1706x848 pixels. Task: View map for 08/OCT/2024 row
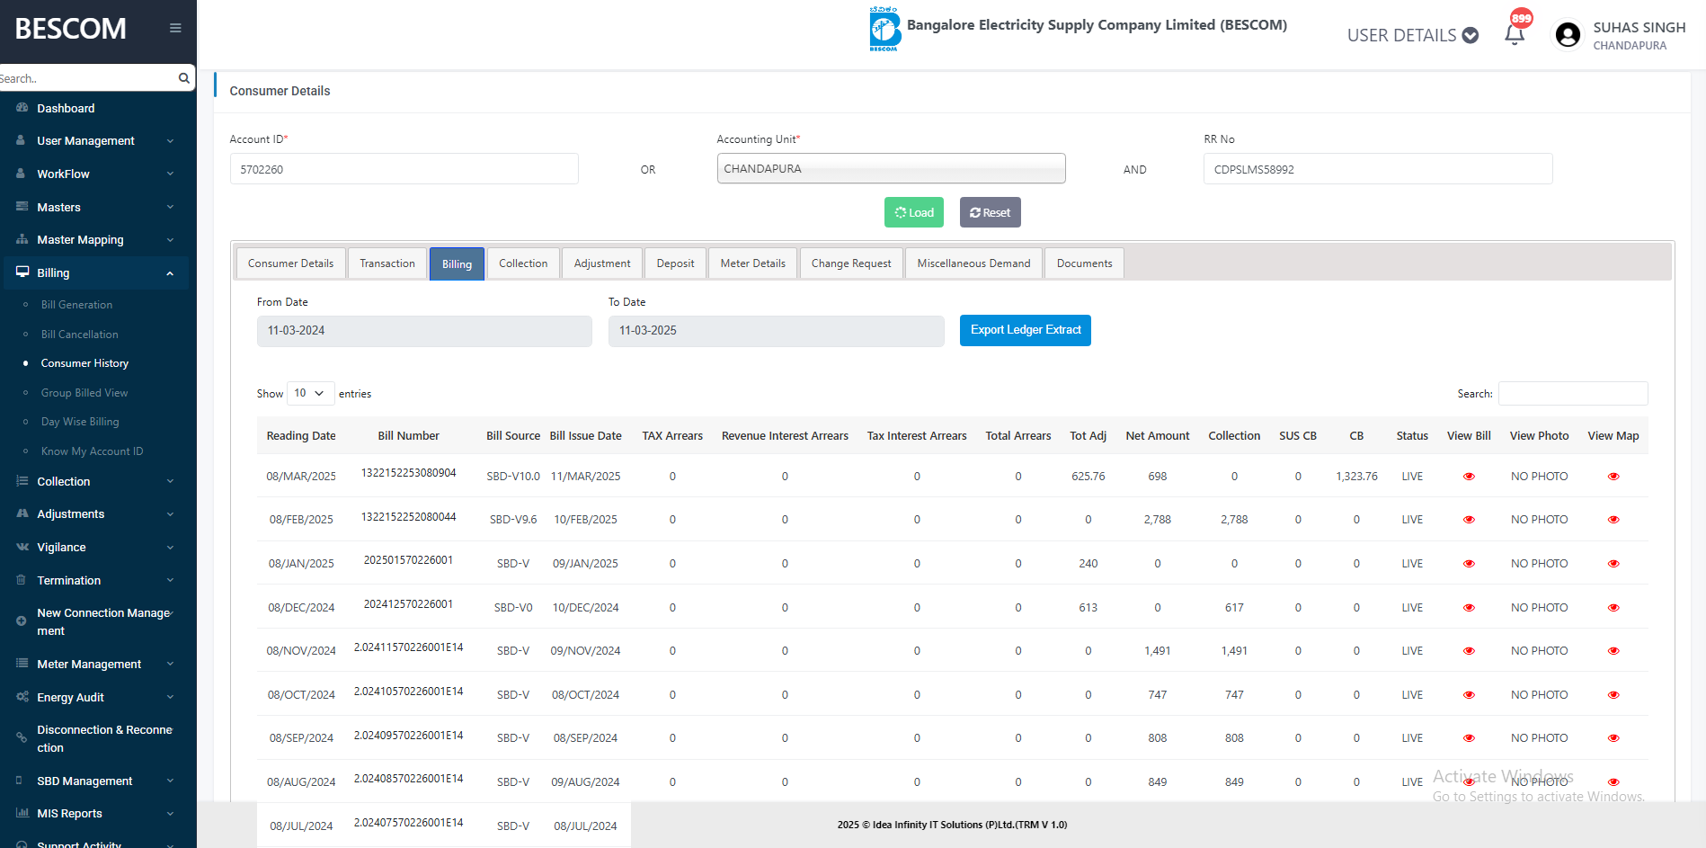coord(1613,695)
